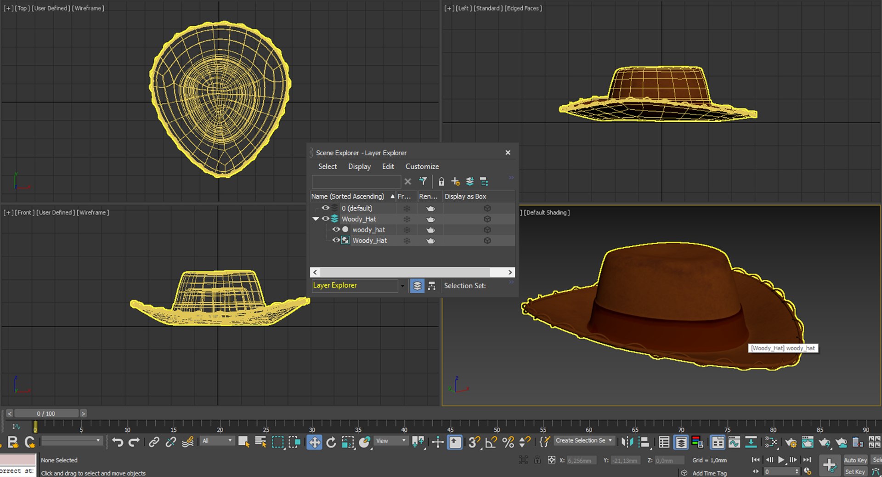Activate Bind to Space Warp tool

[187, 442]
